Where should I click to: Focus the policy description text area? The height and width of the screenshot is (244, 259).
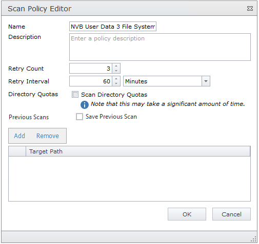[160, 47]
